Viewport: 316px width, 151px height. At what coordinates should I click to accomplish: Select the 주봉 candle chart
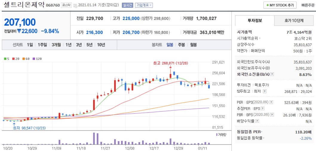click(x=181, y=45)
